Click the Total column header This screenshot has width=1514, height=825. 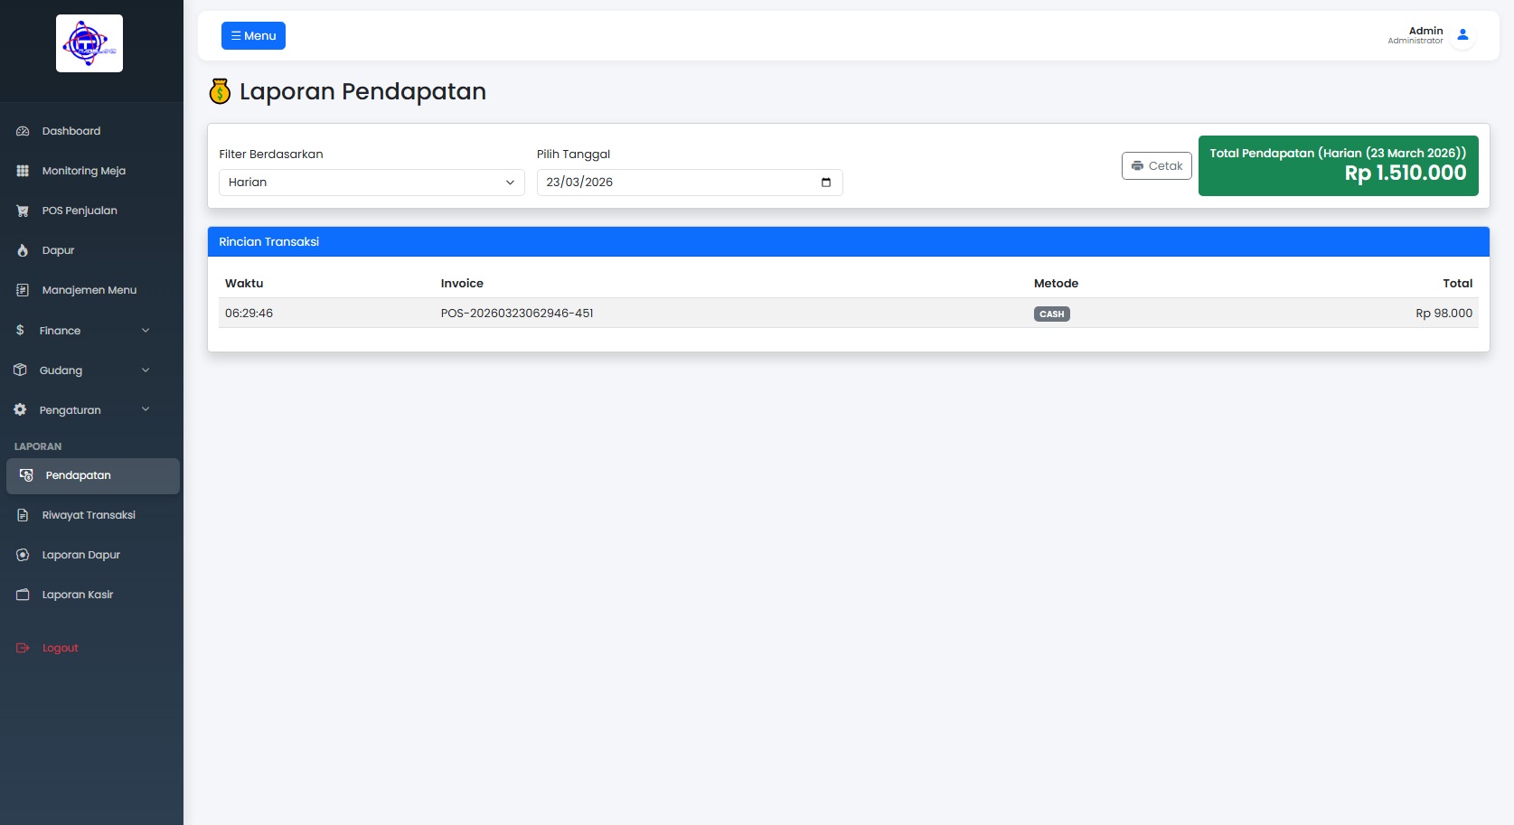[x=1457, y=284]
